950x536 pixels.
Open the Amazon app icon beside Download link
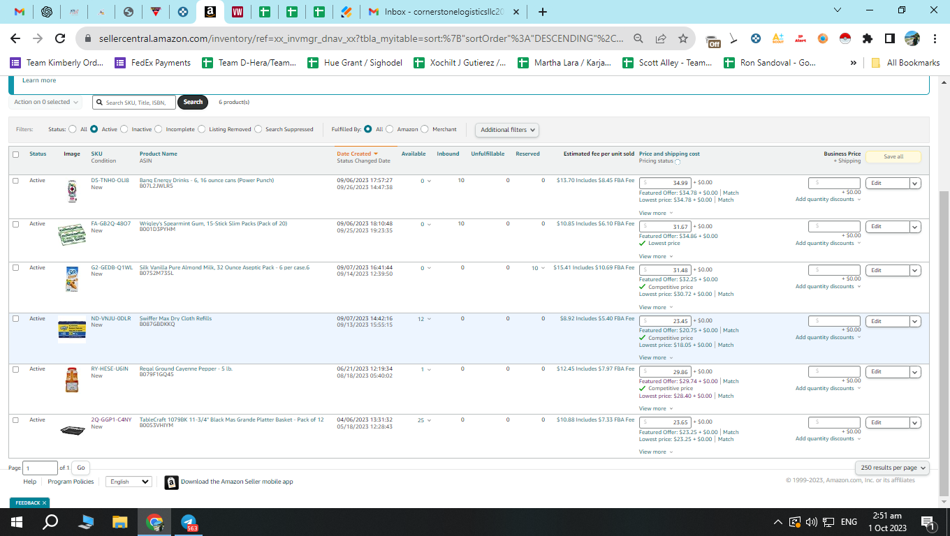pyautogui.click(x=171, y=482)
